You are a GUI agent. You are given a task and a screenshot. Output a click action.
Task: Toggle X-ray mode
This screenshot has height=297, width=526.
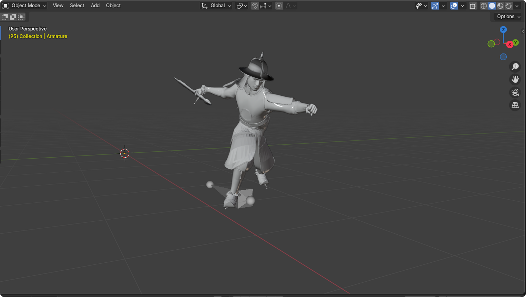(x=473, y=6)
